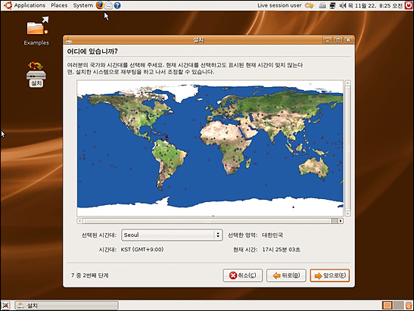Click the 취소(C) cancel button
The image size is (414, 311).
tap(243, 275)
